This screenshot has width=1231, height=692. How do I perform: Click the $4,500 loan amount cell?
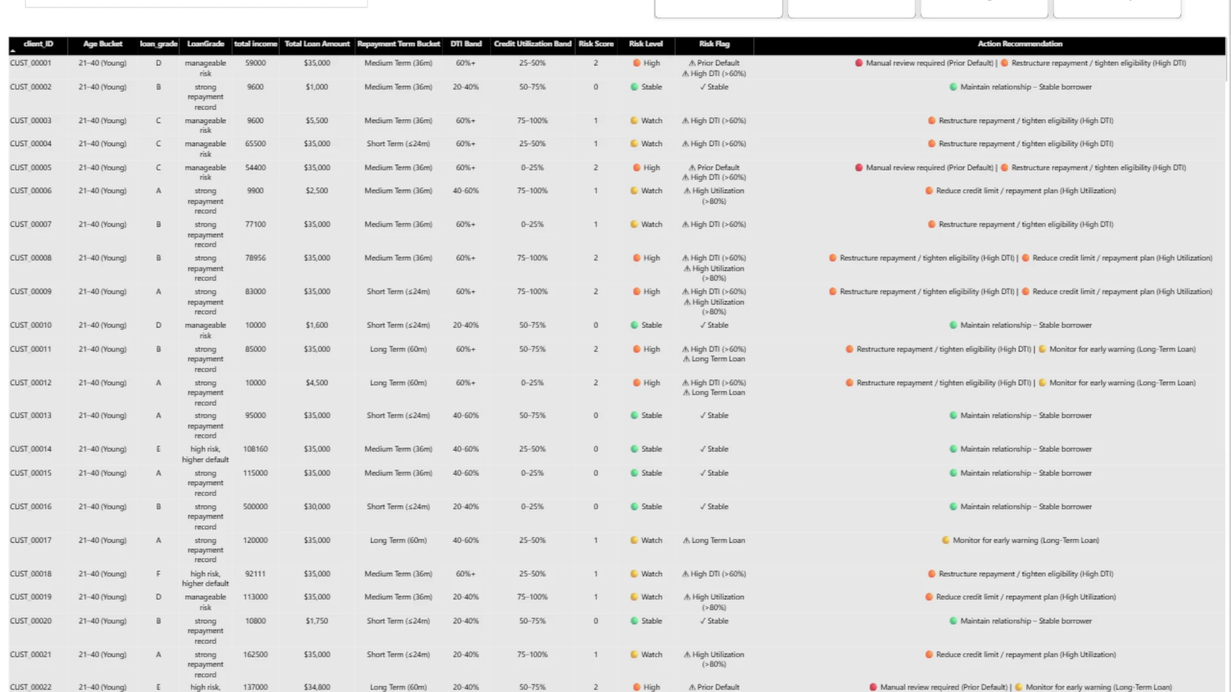pos(317,383)
